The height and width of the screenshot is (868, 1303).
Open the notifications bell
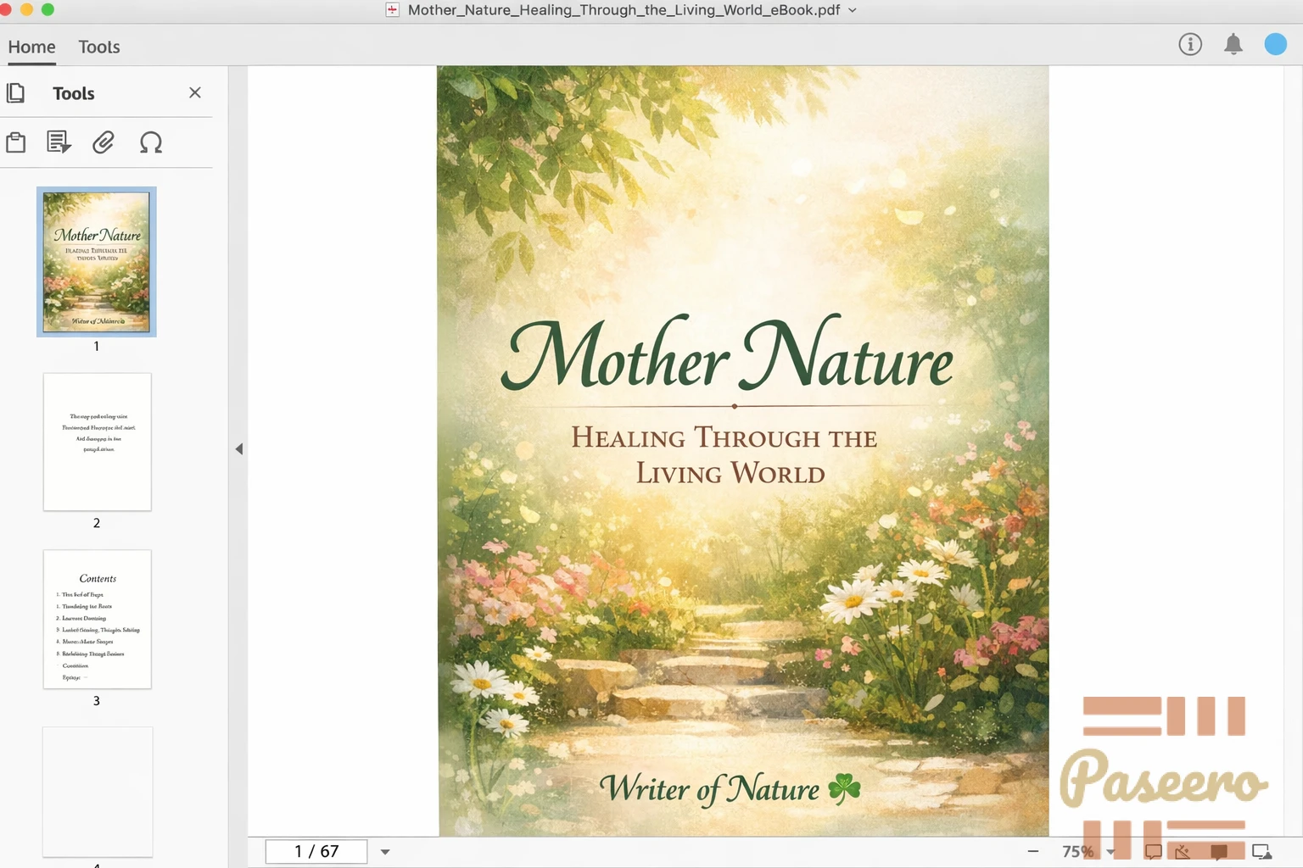tap(1233, 44)
